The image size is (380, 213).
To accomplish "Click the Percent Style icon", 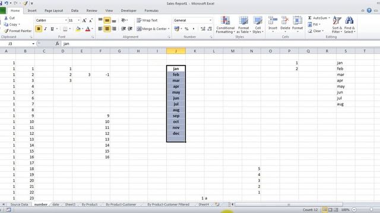I will 186,29.
